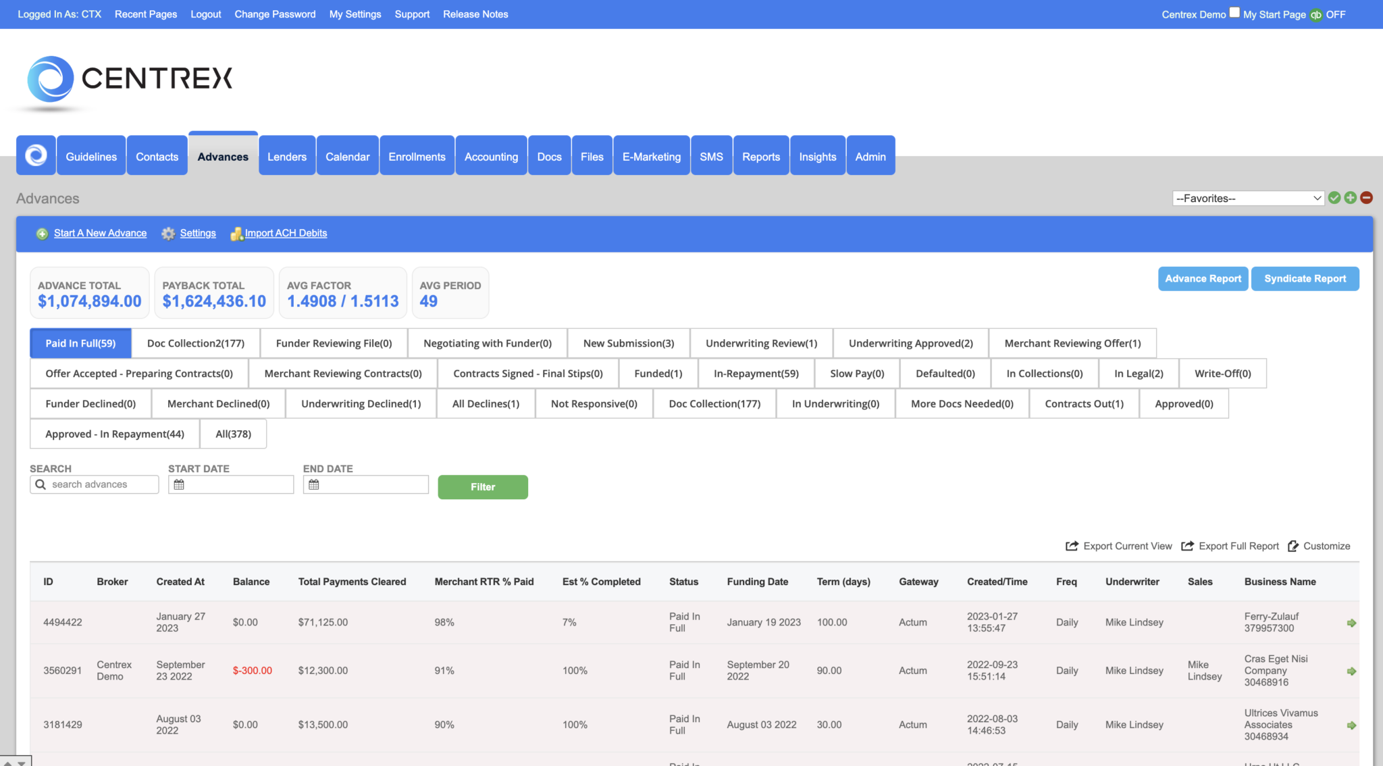Switch to the Contacts tab
This screenshot has height=766, width=1383.
[157, 156]
